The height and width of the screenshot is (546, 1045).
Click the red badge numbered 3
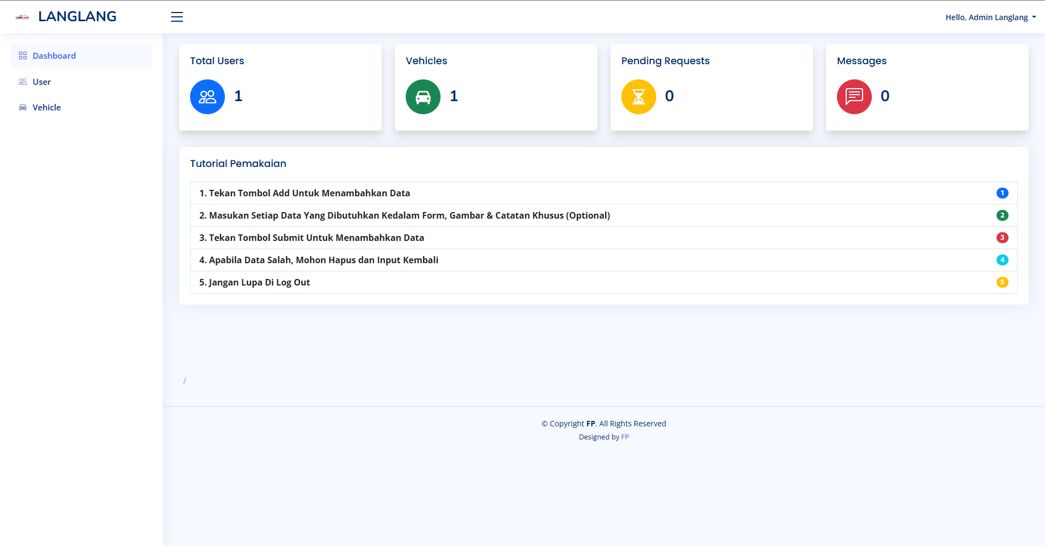[x=1002, y=238]
